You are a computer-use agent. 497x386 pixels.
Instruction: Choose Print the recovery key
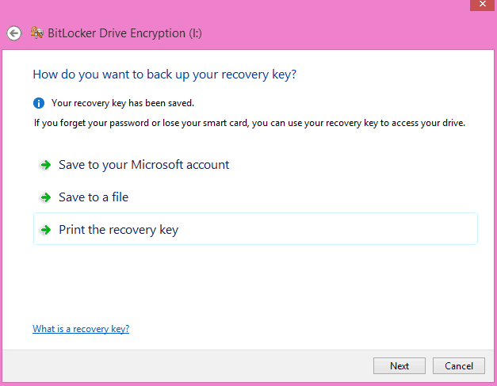(x=255, y=229)
